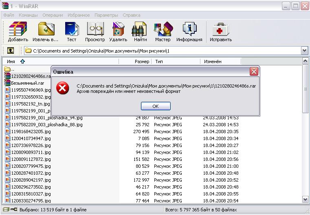Select 1208330274795.jpg file name
This screenshot has height=215, width=310.
tap(31, 201)
